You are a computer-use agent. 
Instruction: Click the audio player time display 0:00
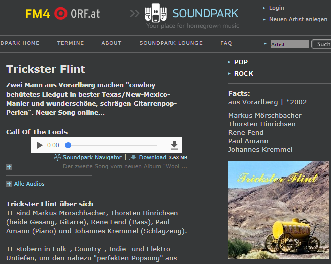(x=53, y=145)
